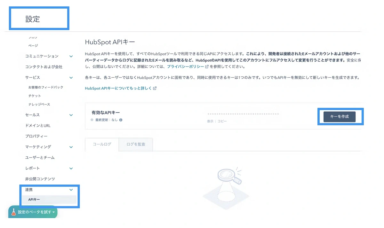Click the サービス sidebar label
This screenshot has width=384, height=228.
33,78
